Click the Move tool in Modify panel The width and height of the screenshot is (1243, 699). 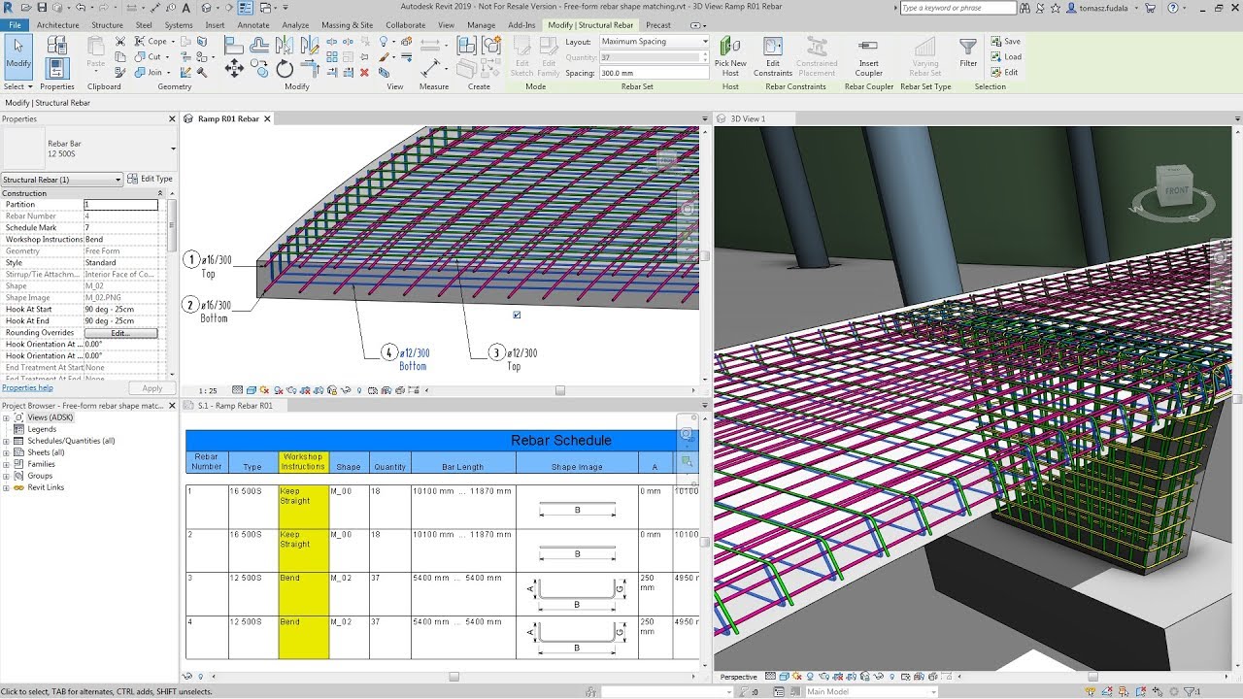pos(235,67)
